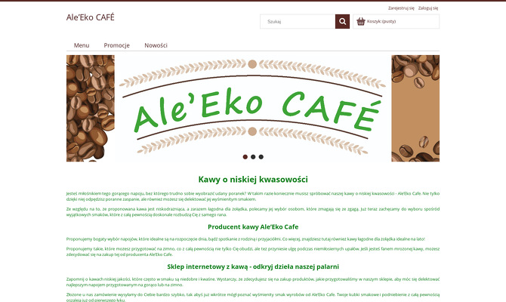Click the left coffee beans image
The height and width of the screenshot is (302, 506).
[91, 108]
